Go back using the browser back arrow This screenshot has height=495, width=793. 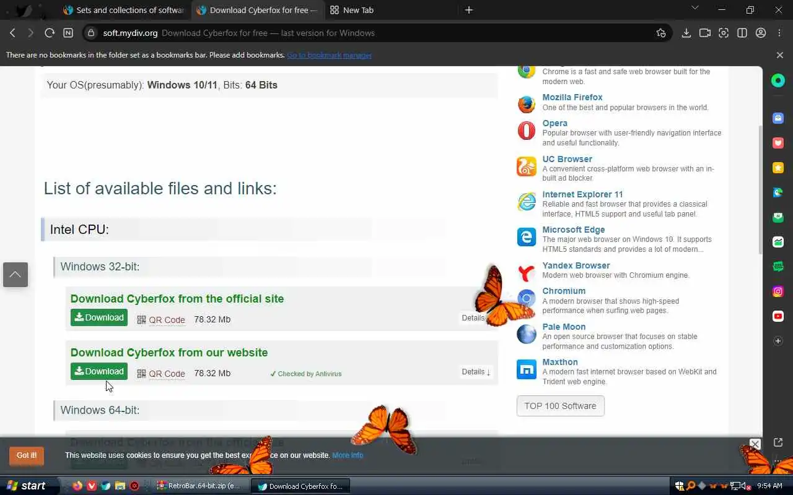point(12,33)
